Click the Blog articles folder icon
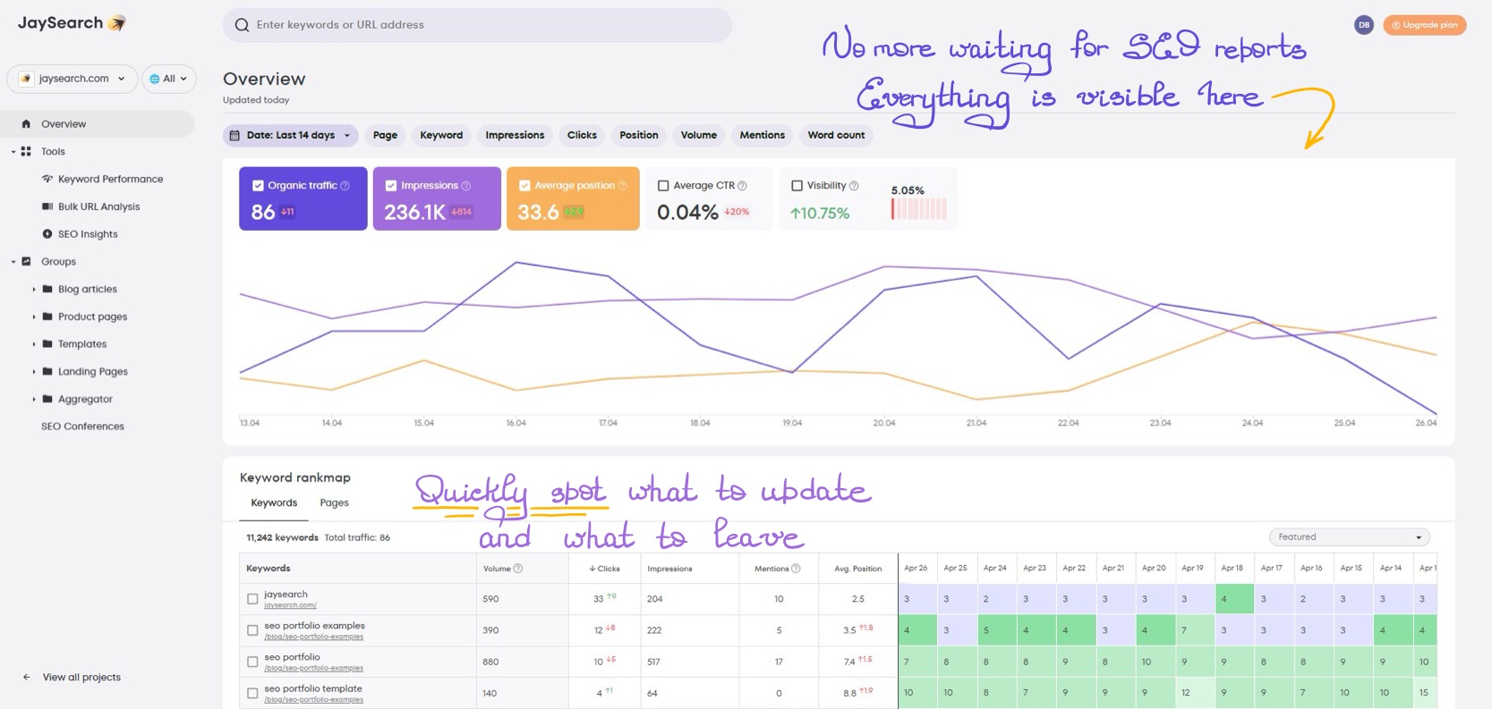Viewport: 1492px width, 709px height. click(x=47, y=290)
